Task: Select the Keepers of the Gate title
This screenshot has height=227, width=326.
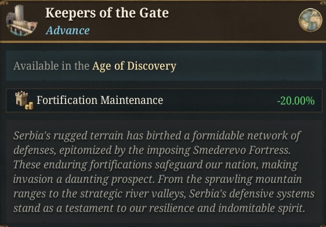Action: [x=107, y=13]
